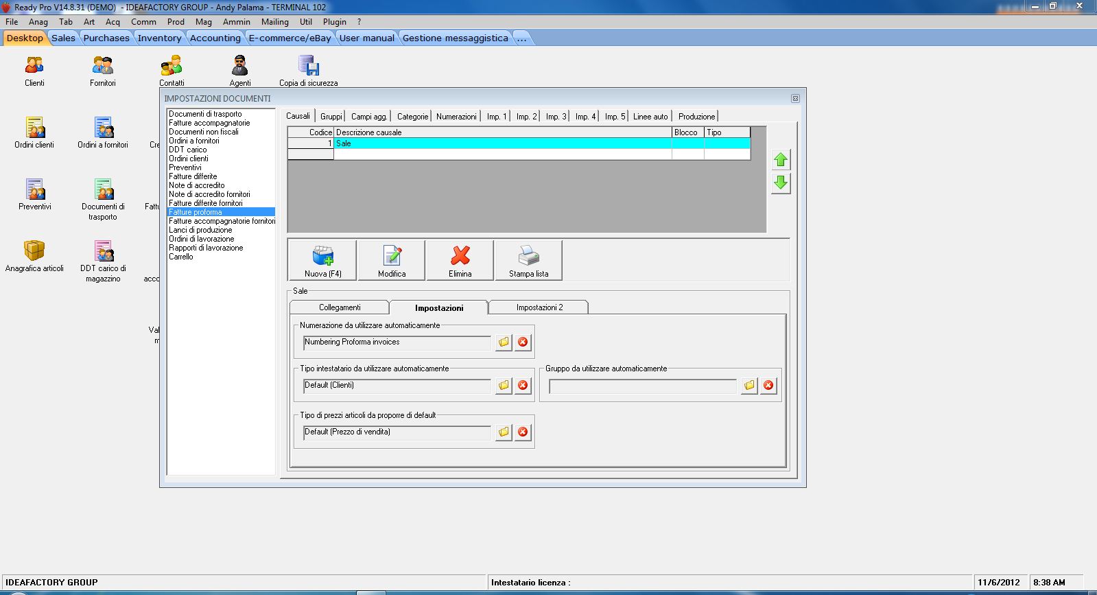The height and width of the screenshot is (595, 1097).
Task: Move the causale down with green arrow
Action: [781, 183]
